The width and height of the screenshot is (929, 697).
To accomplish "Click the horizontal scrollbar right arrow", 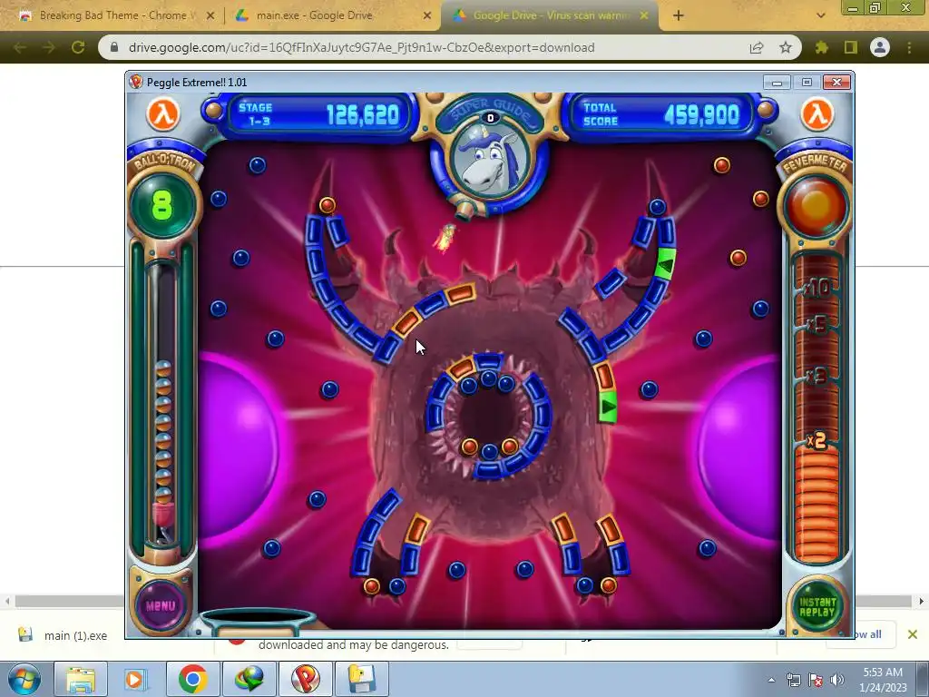I will click(x=922, y=601).
